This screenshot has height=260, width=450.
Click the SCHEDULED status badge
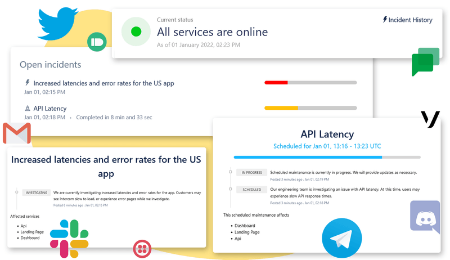click(251, 190)
